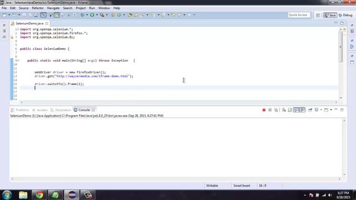
Task: Click the Print toolbar icon
Action: 36,15
